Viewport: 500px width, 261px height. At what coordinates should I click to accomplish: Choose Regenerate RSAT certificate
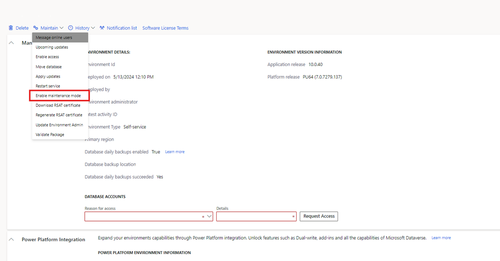[x=59, y=115]
